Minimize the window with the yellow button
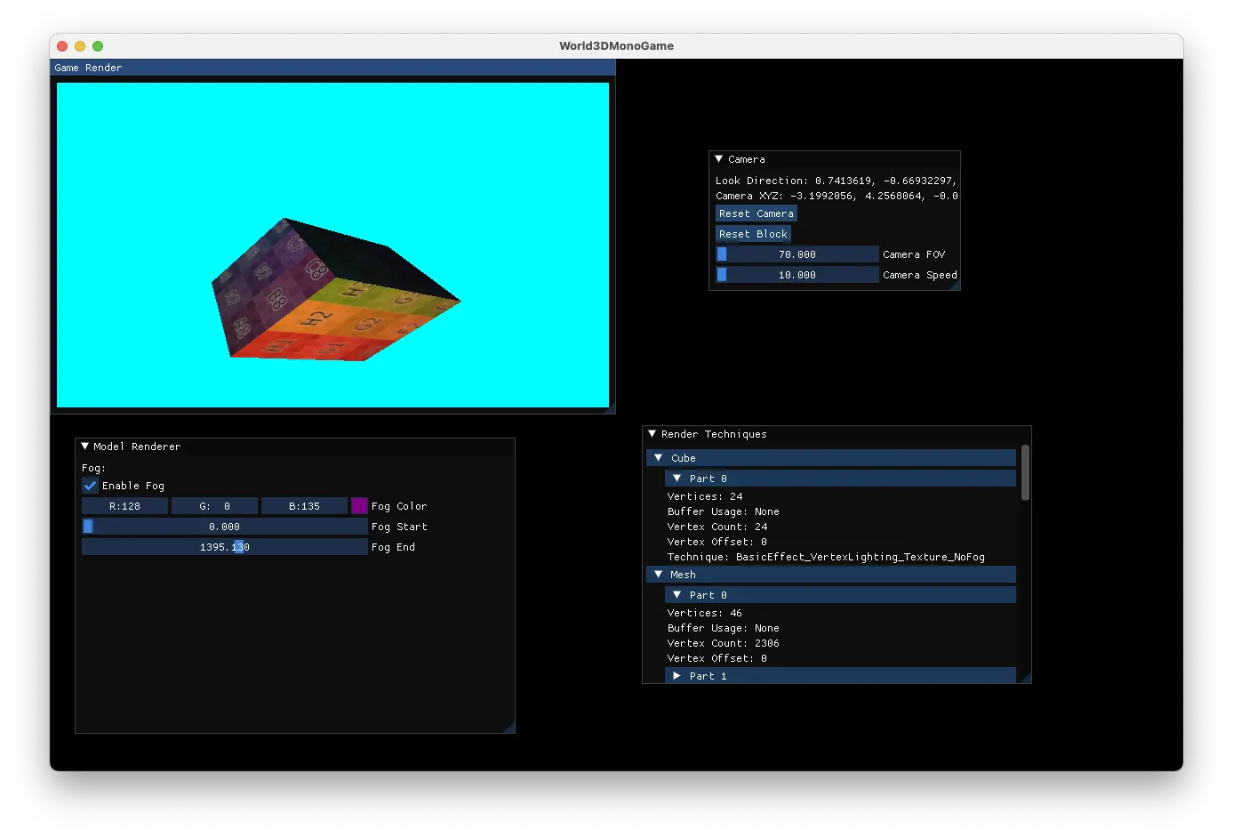Image resolution: width=1233 pixels, height=837 pixels. point(80,46)
